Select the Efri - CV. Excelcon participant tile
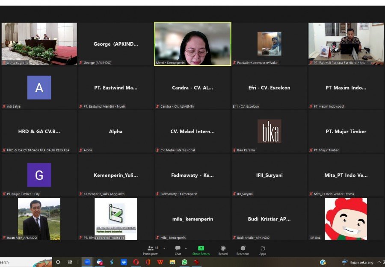 click(x=269, y=88)
